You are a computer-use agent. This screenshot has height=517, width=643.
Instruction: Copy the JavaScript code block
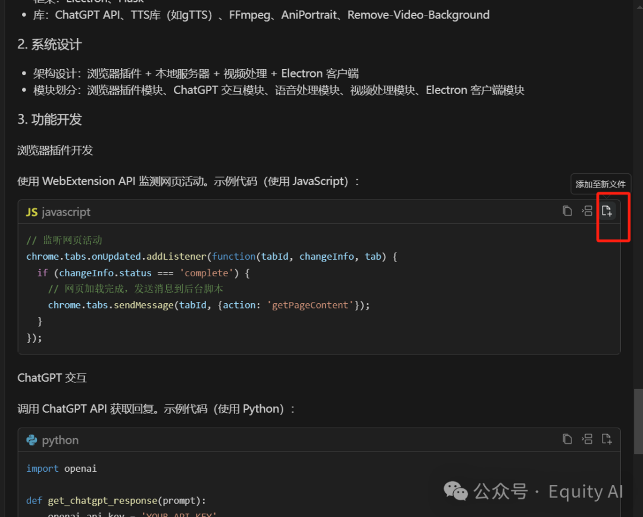(x=567, y=211)
